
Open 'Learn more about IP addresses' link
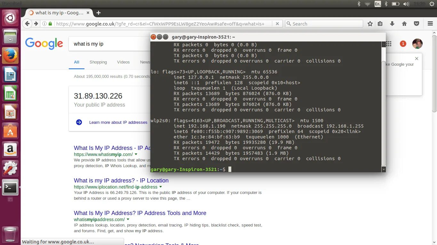click(x=118, y=122)
